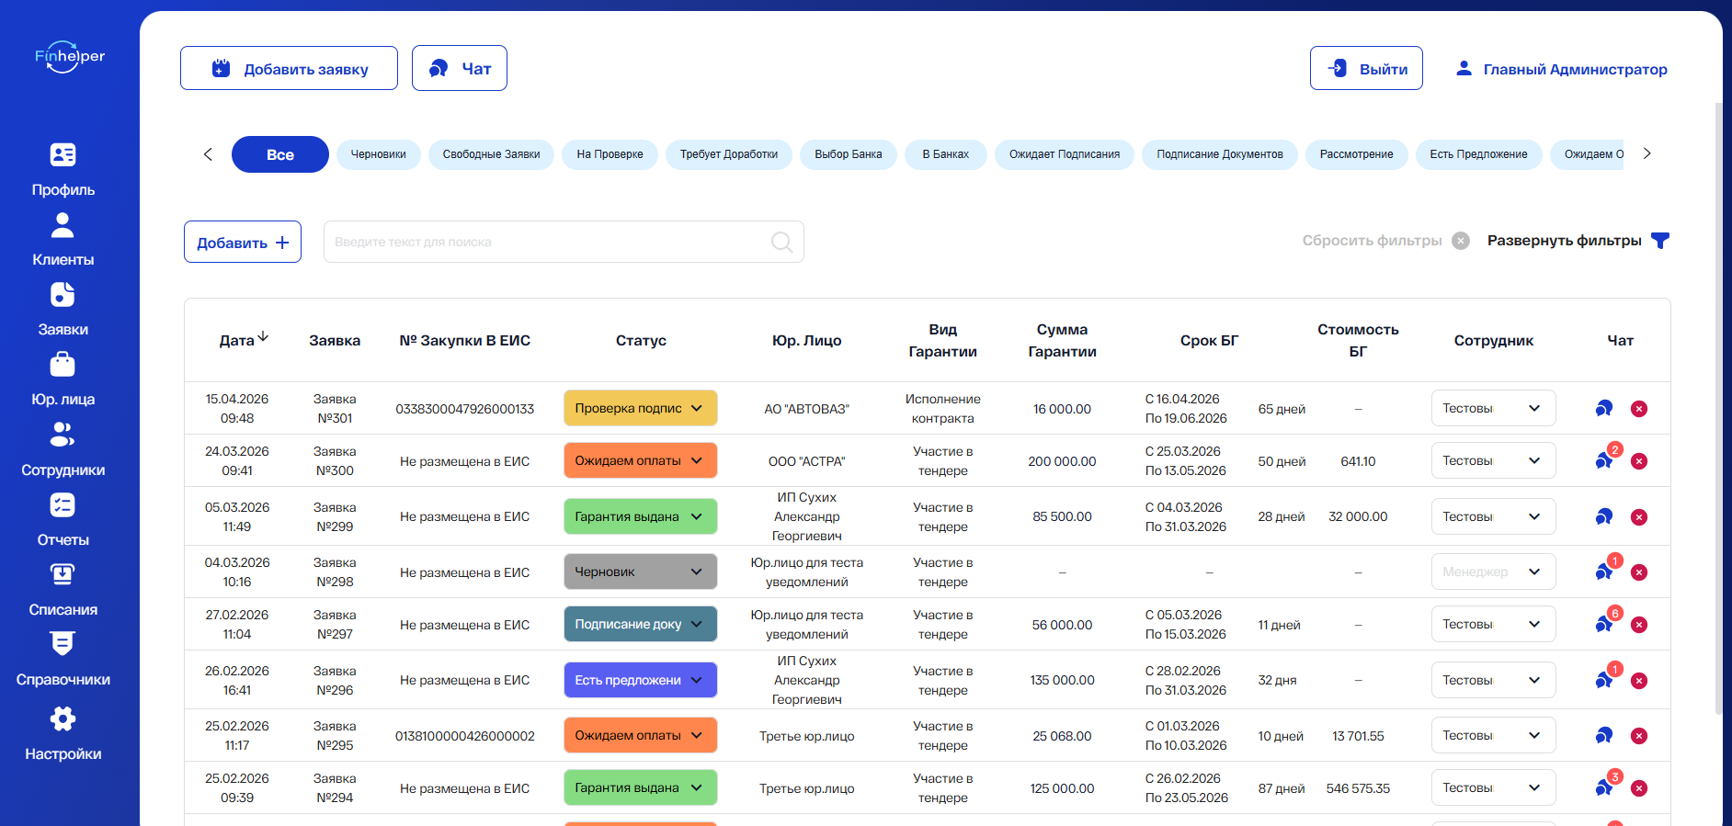Open chat for Заявка №300

(1604, 461)
